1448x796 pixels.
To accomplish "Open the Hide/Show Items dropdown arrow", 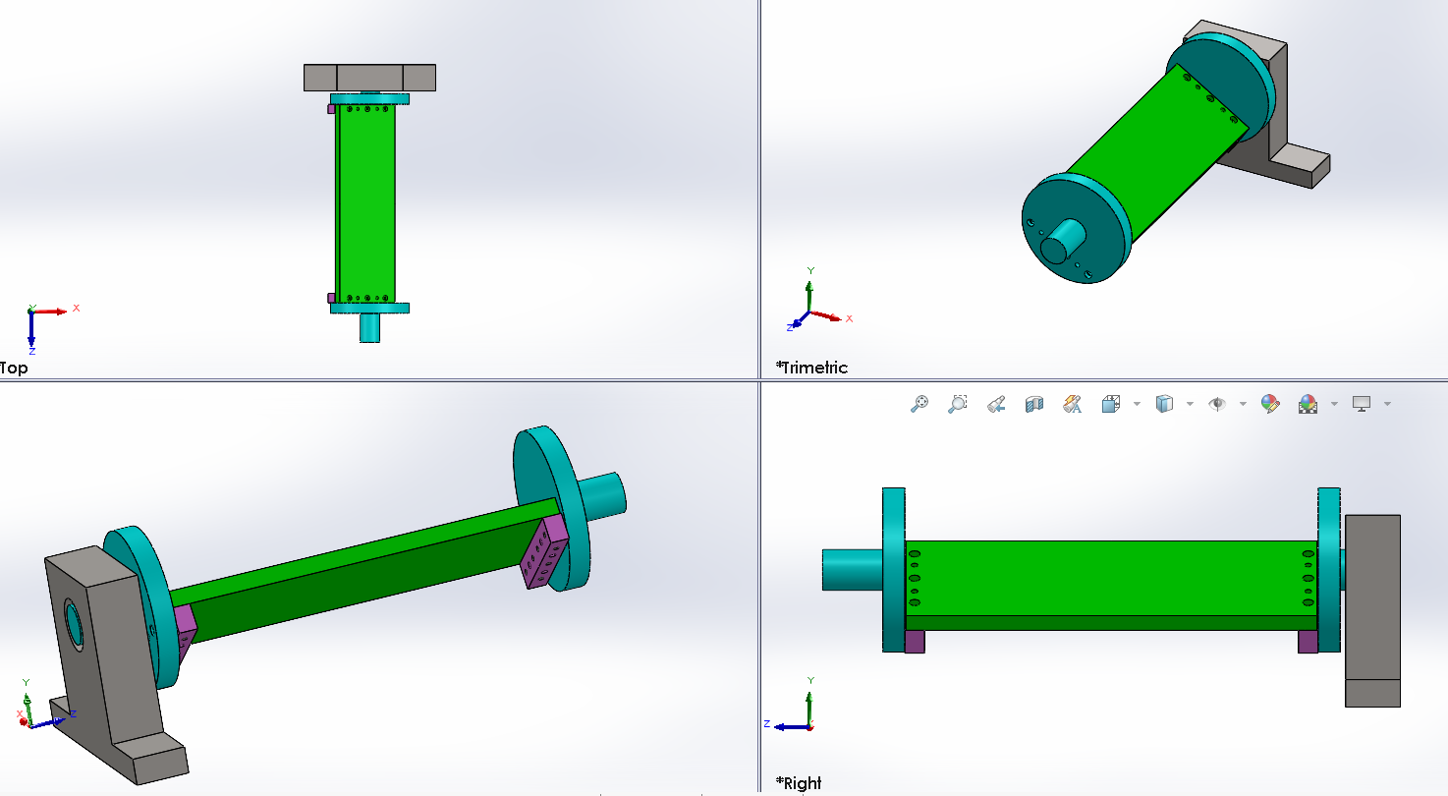I will pyautogui.click(x=1243, y=404).
